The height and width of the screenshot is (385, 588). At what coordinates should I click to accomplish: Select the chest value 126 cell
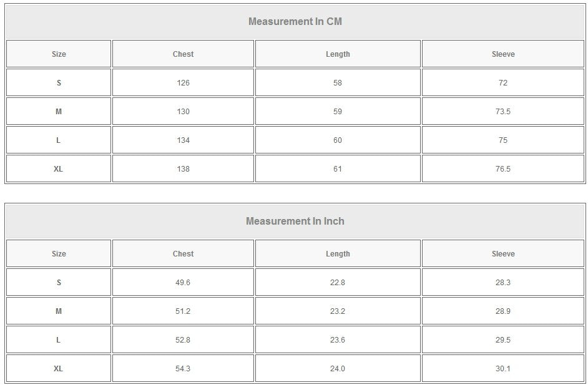[x=183, y=83]
